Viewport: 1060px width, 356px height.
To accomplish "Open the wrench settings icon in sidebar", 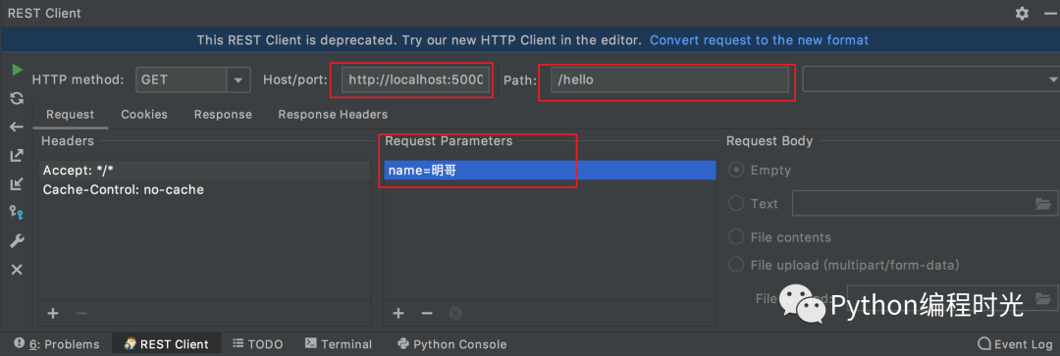I will click(x=17, y=241).
